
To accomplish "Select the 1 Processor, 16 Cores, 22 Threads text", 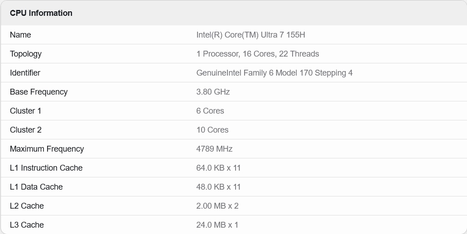I will click(x=257, y=54).
